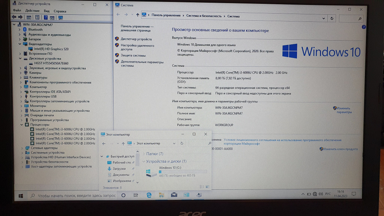Click Изменить ключ продукта link
384x216 pixels.
[x=340, y=149]
